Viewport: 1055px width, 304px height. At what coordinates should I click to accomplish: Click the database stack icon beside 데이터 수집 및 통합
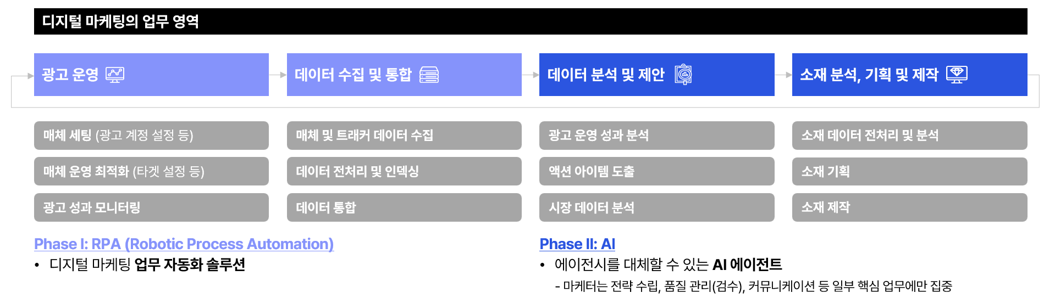pyautogui.click(x=429, y=75)
